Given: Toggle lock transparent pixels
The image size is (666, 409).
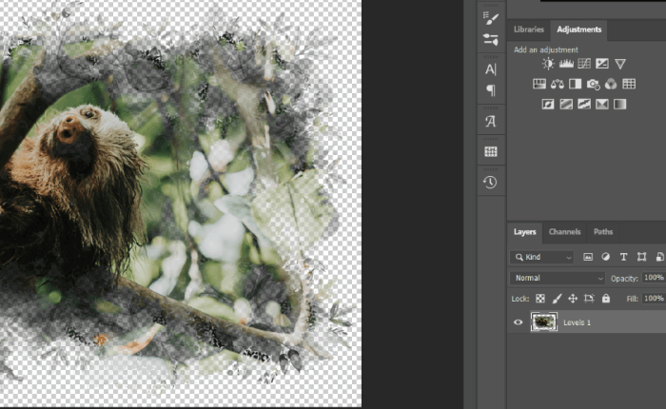Looking at the screenshot, I should (541, 299).
